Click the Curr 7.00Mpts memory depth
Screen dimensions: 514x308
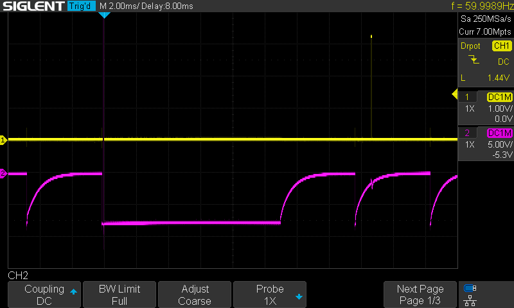[x=485, y=31]
